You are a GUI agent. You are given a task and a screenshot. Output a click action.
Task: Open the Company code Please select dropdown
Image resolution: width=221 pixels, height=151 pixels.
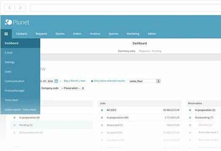(72, 88)
